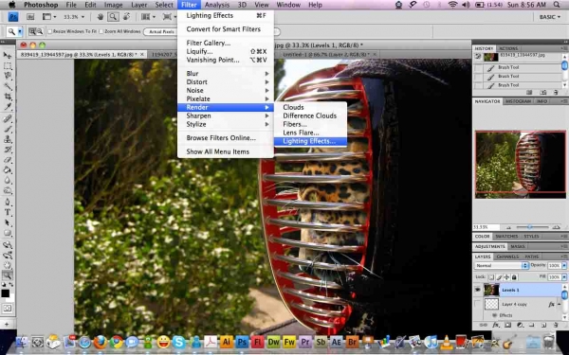Open the blend mode Normal dropdown
Screen dimensions: 569x355
501,265
